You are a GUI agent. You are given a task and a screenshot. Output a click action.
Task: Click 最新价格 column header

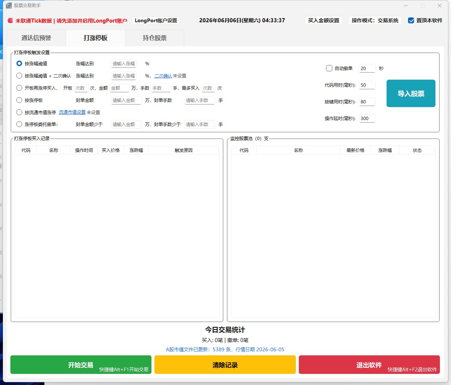tap(355, 150)
